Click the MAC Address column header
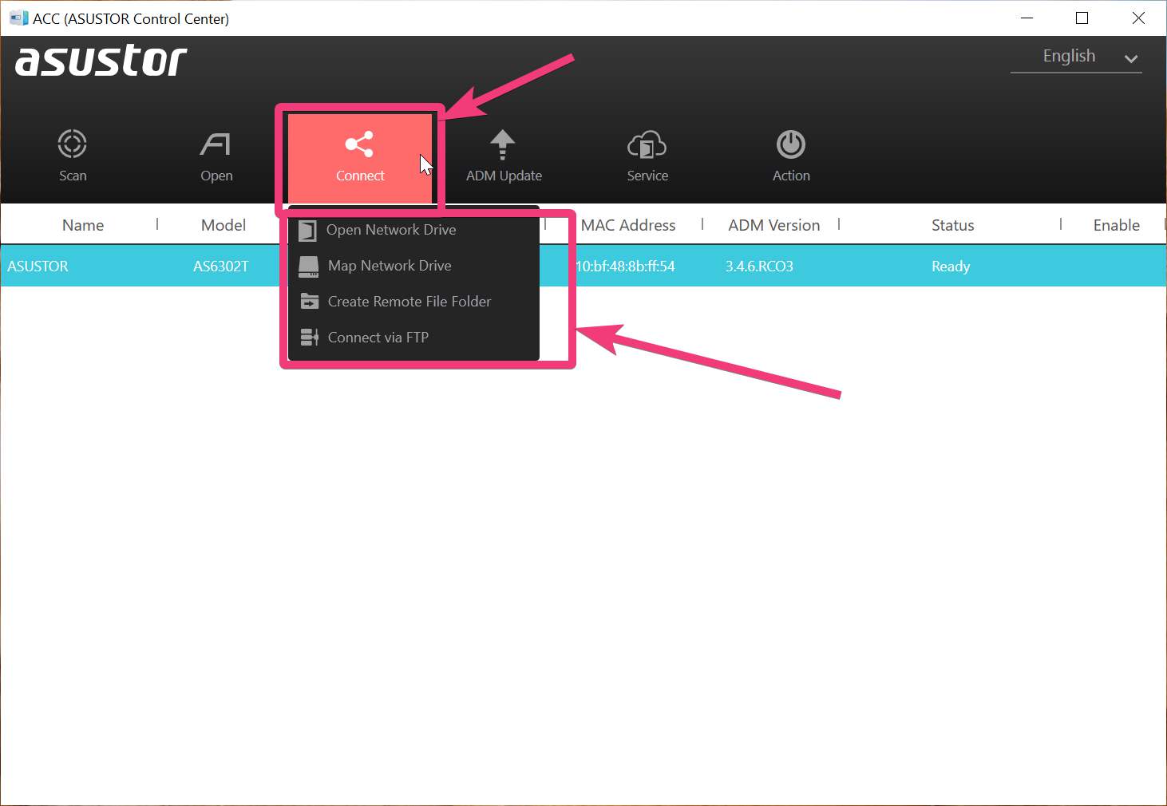Image resolution: width=1167 pixels, height=806 pixels. [628, 225]
